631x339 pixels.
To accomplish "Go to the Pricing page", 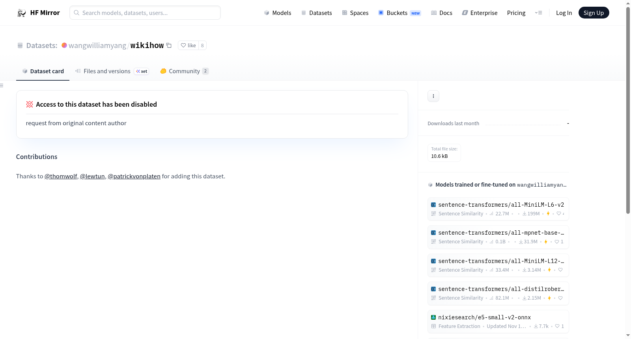I will [516, 13].
